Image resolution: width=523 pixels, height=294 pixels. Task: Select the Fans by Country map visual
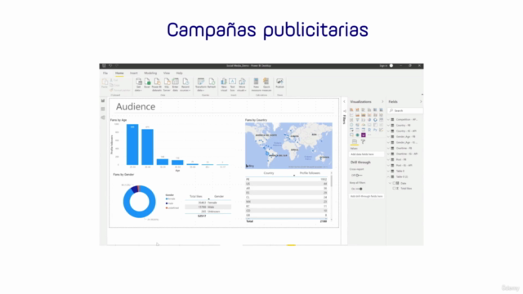coord(288,145)
